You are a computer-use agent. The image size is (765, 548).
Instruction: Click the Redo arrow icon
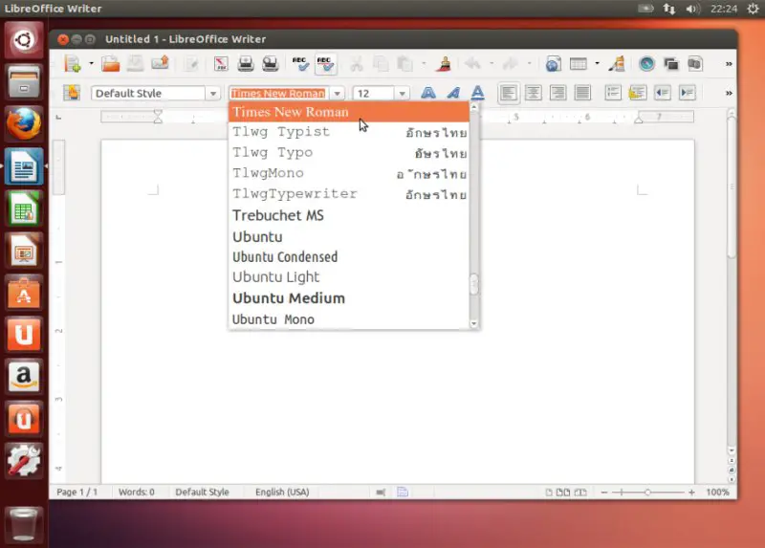pyautogui.click(x=511, y=64)
